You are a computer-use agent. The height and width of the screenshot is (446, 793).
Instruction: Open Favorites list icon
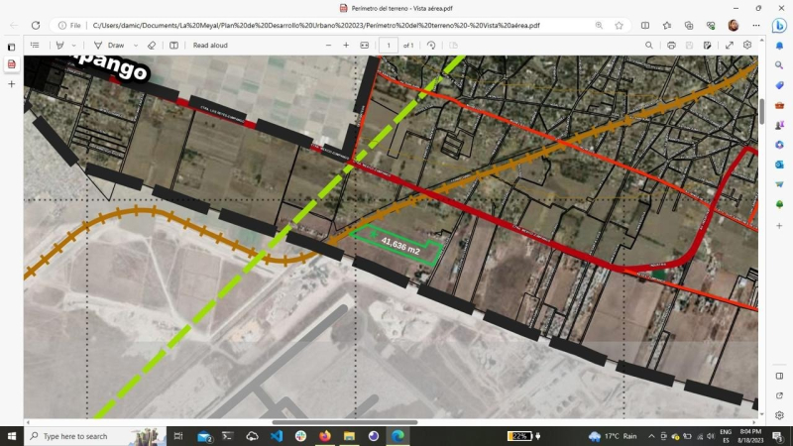(x=667, y=26)
